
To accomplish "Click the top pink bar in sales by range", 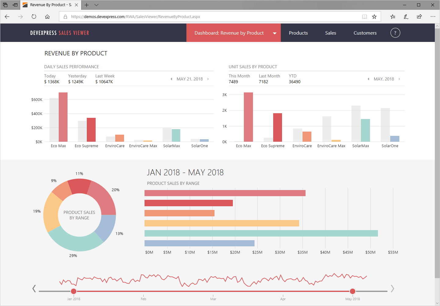I will click(x=225, y=193).
